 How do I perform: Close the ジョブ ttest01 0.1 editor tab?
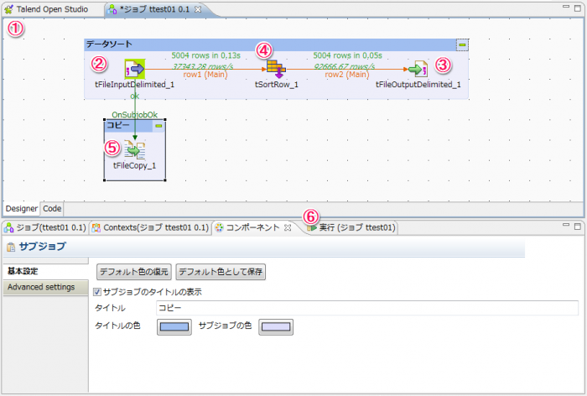click(x=198, y=10)
